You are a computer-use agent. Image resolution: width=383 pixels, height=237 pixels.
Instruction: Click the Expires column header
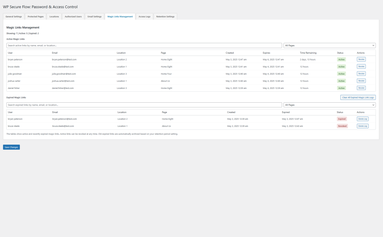266,53
